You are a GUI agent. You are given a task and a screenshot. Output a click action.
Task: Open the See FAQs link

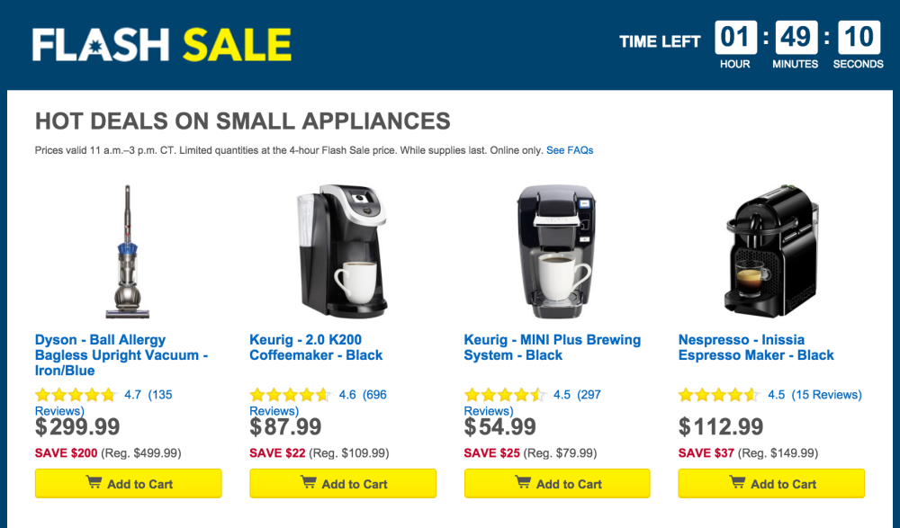pos(570,150)
